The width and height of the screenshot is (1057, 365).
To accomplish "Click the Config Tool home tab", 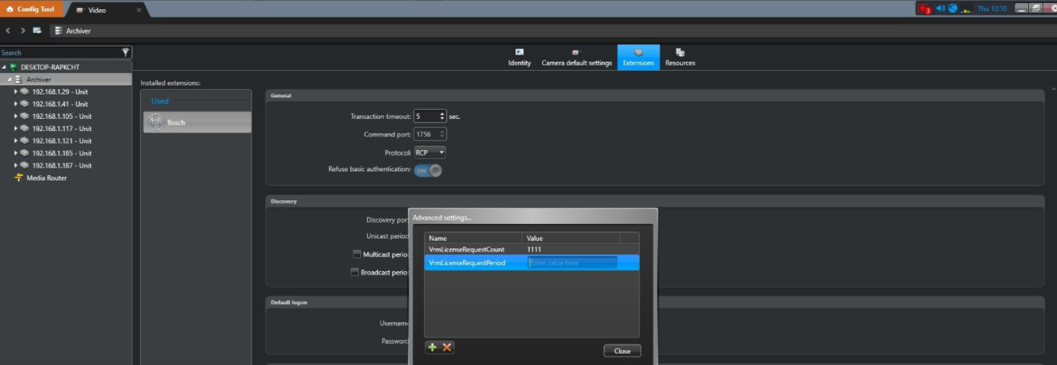I will pyautogui.click(x=32, y=10).
